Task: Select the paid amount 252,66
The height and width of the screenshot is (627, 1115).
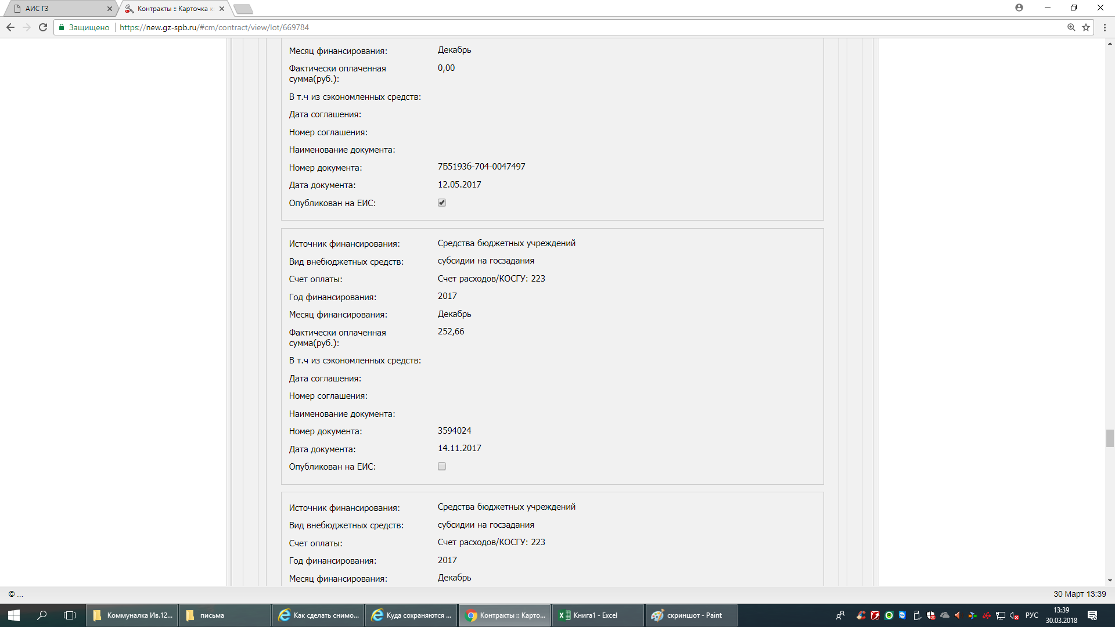Action: click(451, 331)
